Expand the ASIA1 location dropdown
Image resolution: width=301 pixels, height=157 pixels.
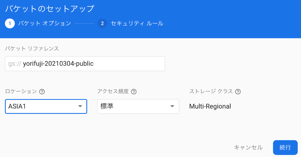point(46,106)
